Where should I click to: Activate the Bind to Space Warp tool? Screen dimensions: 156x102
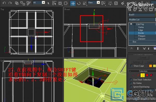point(29,3)
